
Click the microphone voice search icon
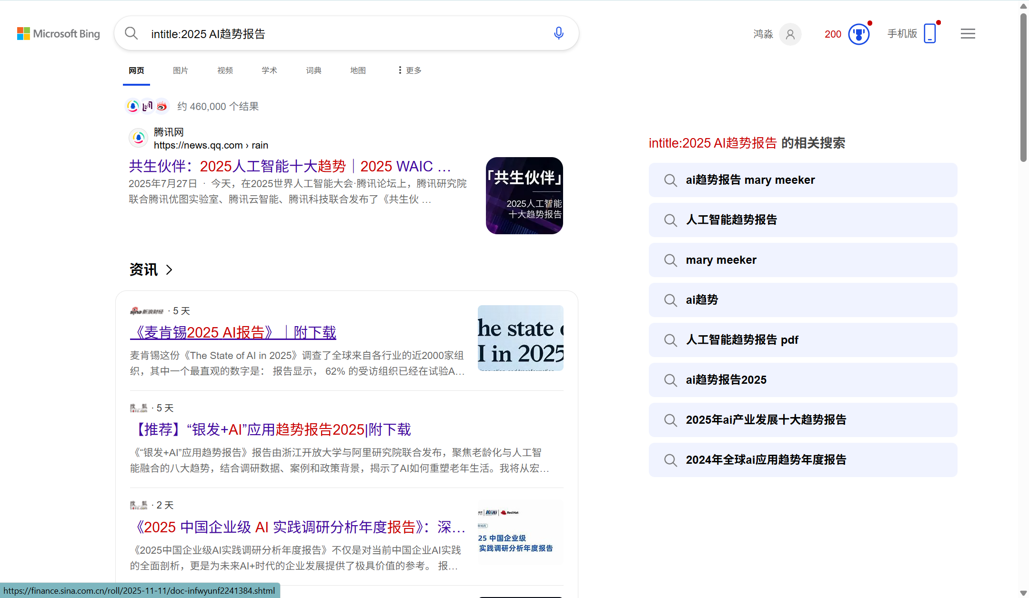(559, 33)
